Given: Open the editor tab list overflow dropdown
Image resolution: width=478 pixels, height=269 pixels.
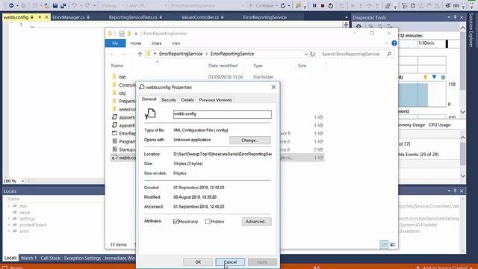Looking at the screenshot, I should (x=347, y=18).
